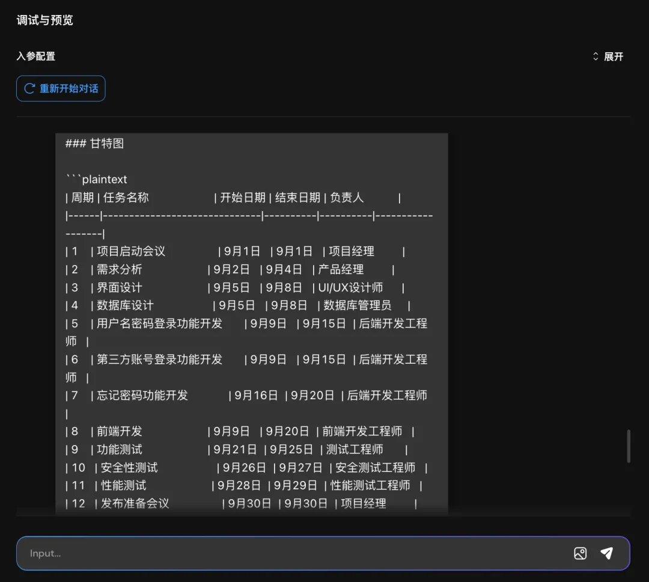Click the 忘记密码功能开发 task text
This screenshot has height=582, width=649.
click(142, 395)
